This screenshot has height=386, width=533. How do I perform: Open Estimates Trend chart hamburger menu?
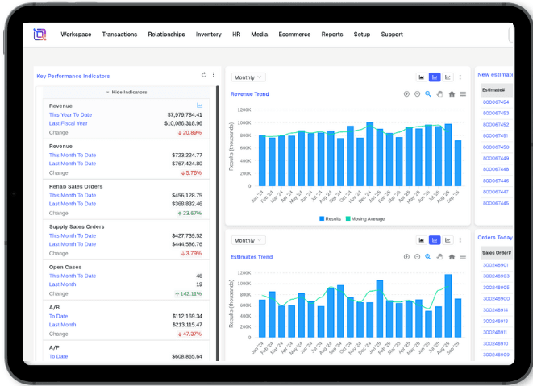pos(463,257)
